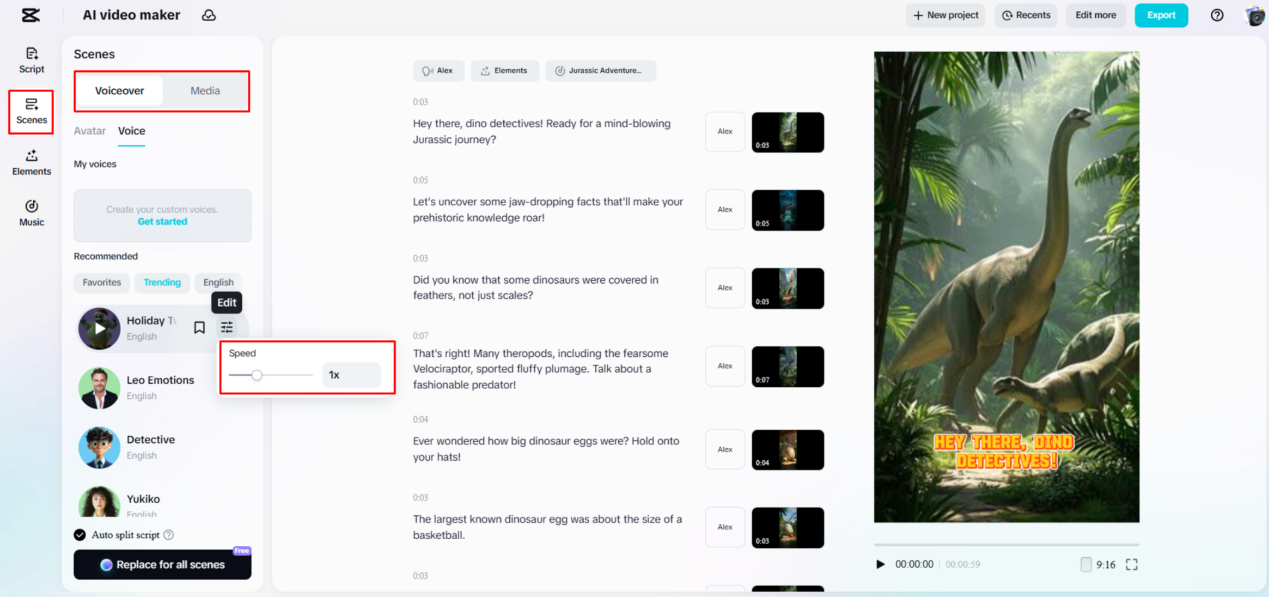The width and height of the screenshot is (1269, 597).
Task: Open the Music sidebar panel
Action: click(x=31, y=213)
